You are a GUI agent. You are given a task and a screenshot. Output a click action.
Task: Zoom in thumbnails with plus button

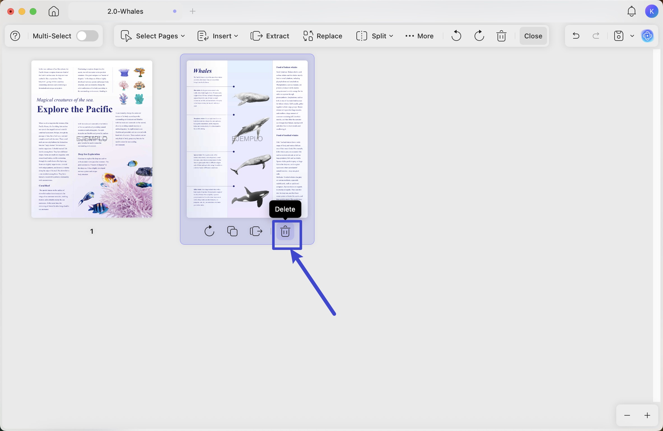[x=647, y=415]
